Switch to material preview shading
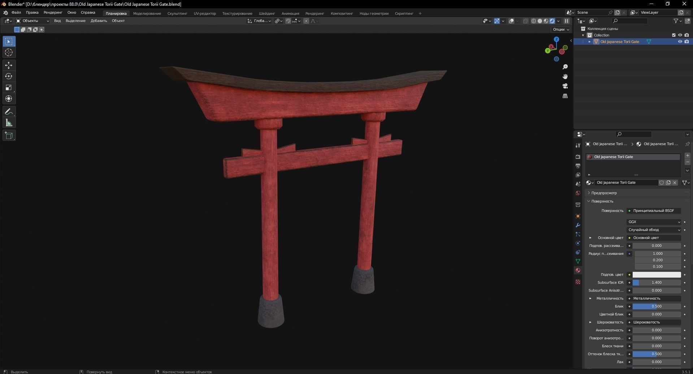 [546, 21]
